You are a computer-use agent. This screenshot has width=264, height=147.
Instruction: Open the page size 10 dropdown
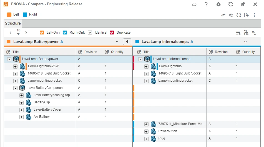pyautogui.click(x=18, y=32)
